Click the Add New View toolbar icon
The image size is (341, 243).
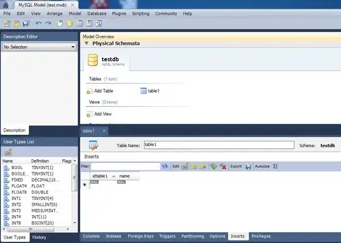pos(89,23)
